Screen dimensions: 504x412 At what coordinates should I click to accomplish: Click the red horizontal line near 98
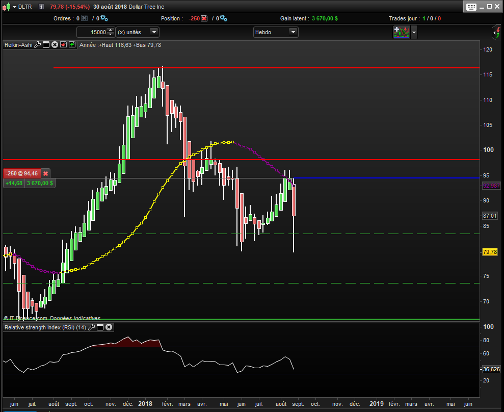pos(241,160)
